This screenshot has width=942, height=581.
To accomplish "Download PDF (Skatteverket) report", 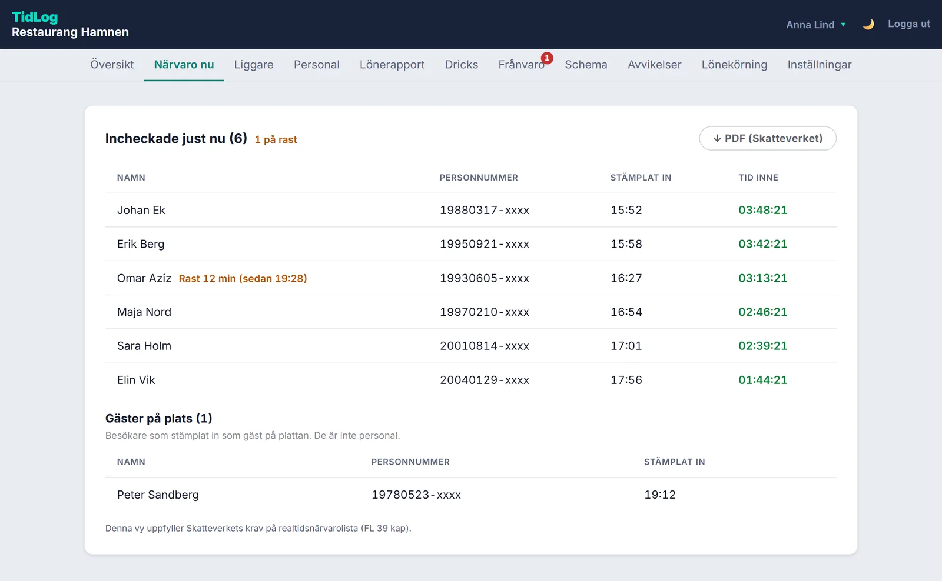I will click(x=768, y=138).
